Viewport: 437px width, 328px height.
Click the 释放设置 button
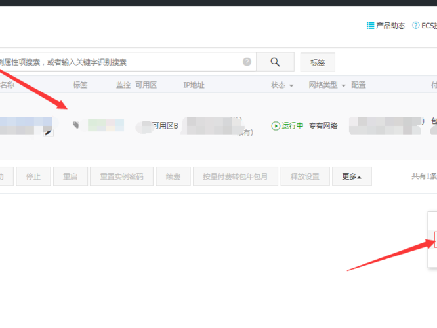click(305, 176)
